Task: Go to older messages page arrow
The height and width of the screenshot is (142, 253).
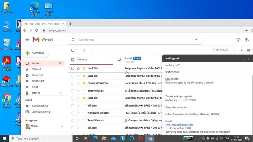Action: pos(242,50)
